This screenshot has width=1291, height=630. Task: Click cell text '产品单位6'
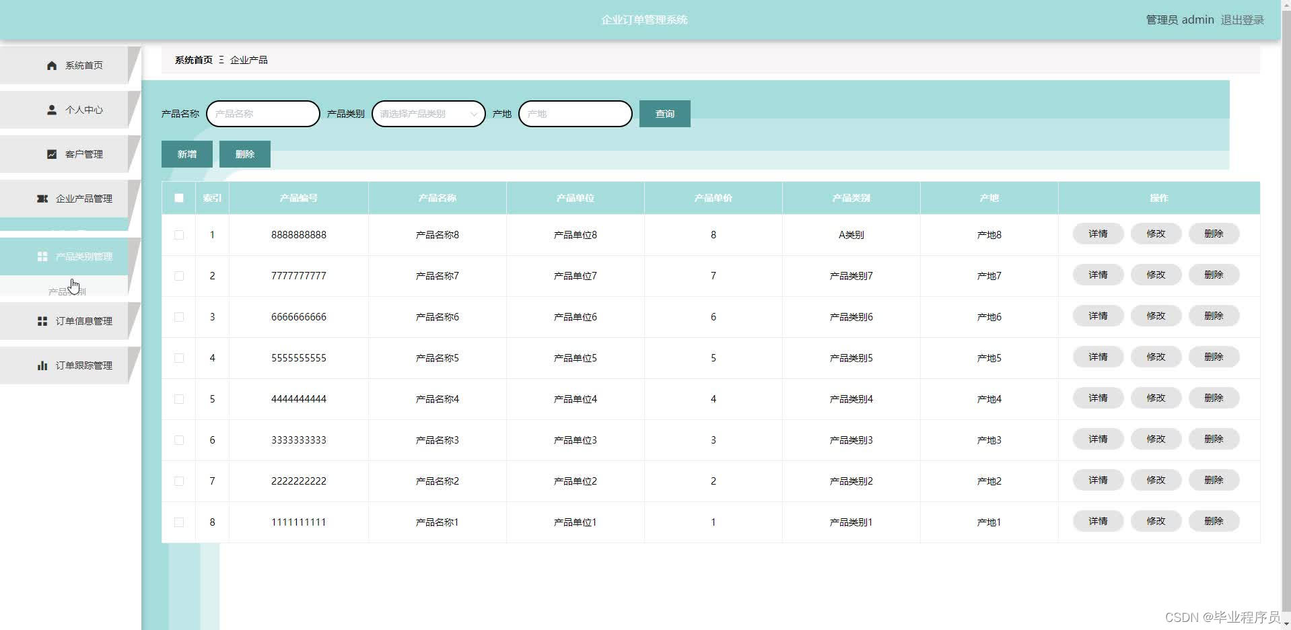(x=575, y=317)
